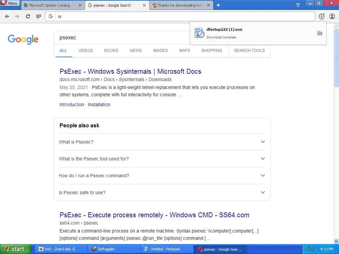Switch to Defraggler in the taskbar
The height and width of the screenshot is (254, 339).
[x=115, y=249]
